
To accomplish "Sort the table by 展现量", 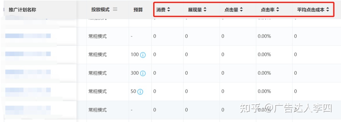I will (205, 10).
